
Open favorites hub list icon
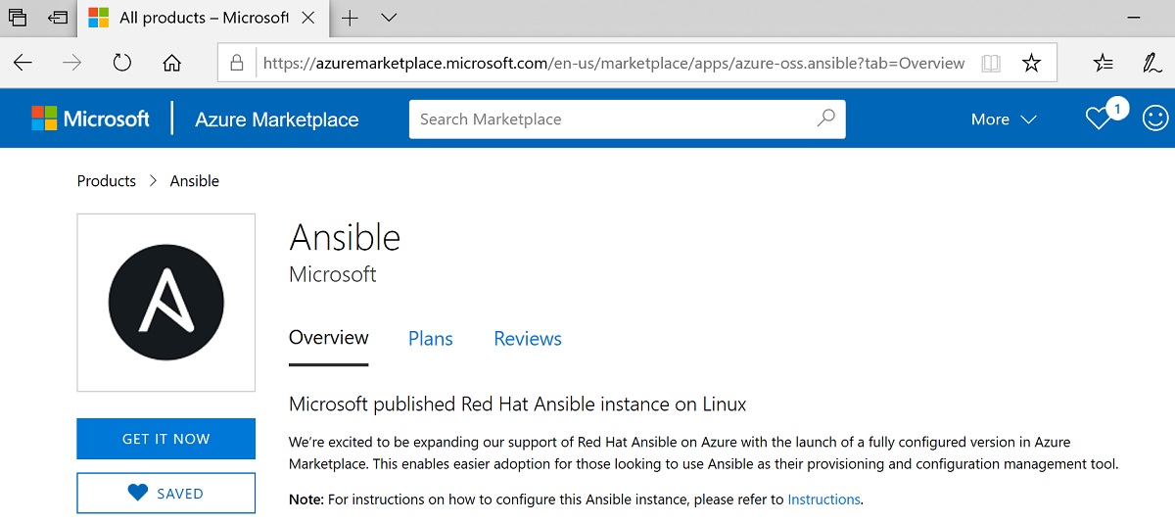tap(1104, 64)
